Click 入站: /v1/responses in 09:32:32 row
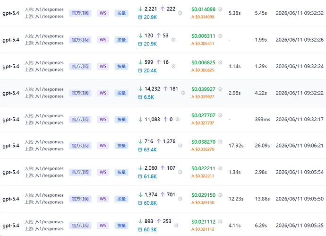Image resolution: width=326 pixels, height=236 pixels. (44, 9)
